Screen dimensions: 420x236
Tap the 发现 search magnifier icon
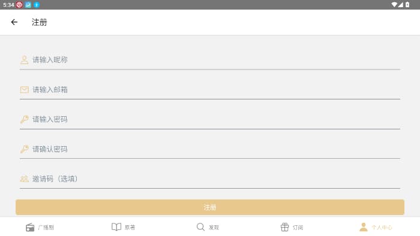point(200,227)
